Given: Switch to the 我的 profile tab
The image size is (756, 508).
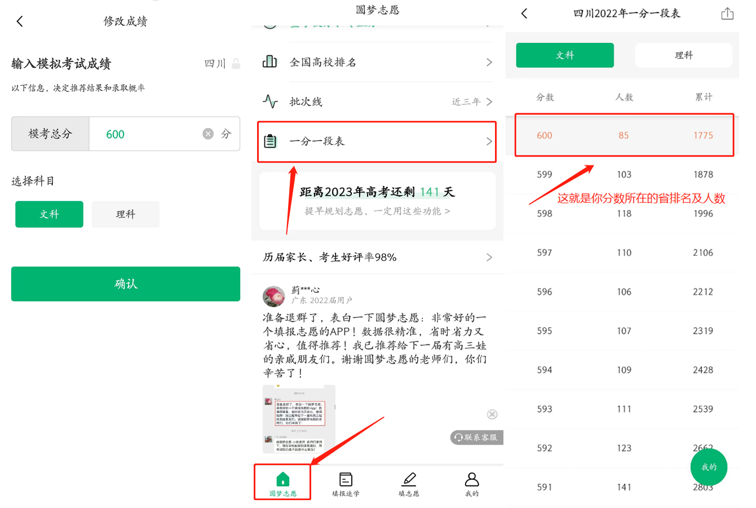Looking at the screenshot, I should coord(472,484).
